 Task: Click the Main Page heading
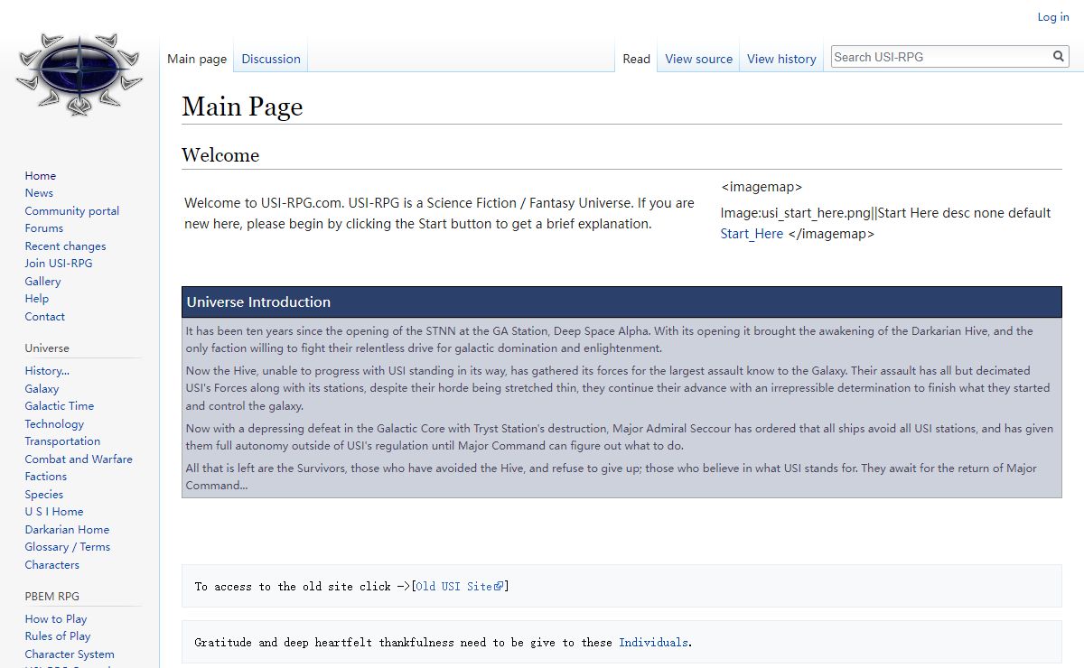click(242, 107)
